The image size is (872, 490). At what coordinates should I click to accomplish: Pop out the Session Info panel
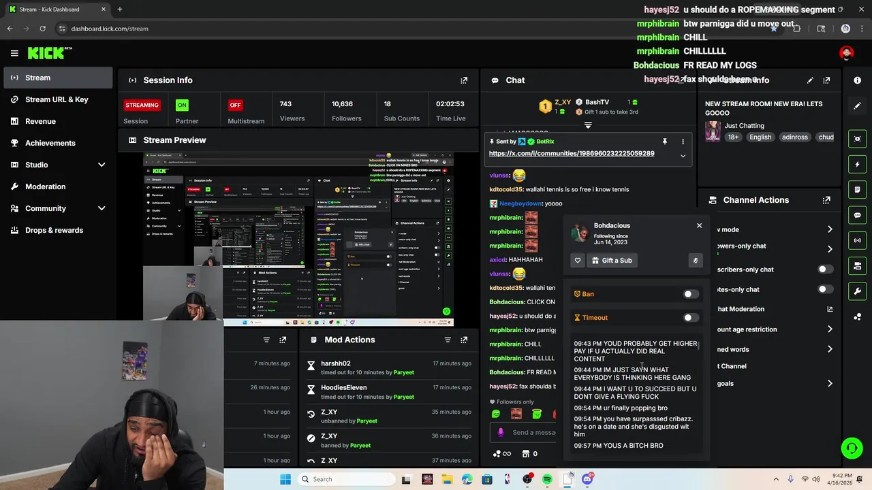(464, 80)
